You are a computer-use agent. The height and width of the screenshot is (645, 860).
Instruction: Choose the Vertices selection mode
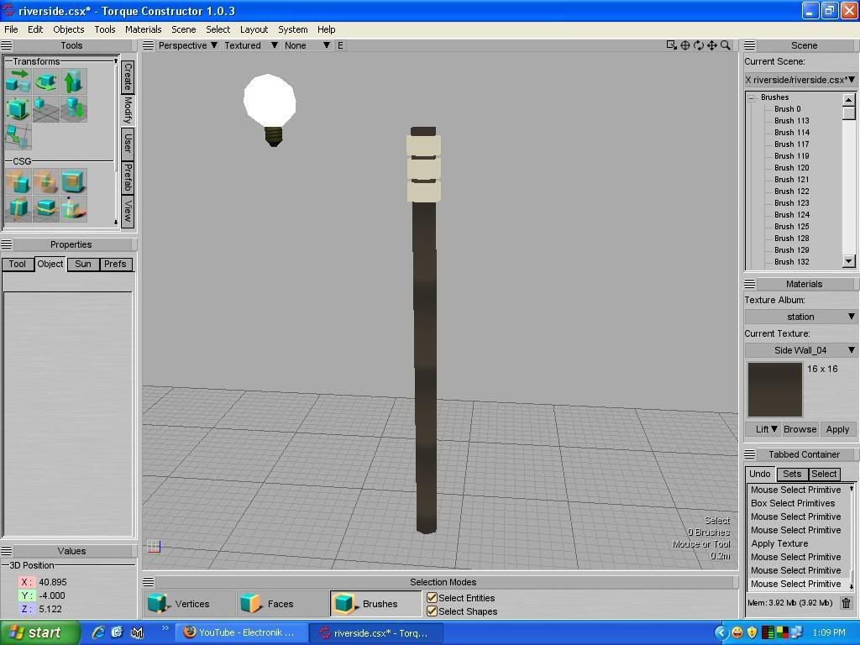[179, 603]
